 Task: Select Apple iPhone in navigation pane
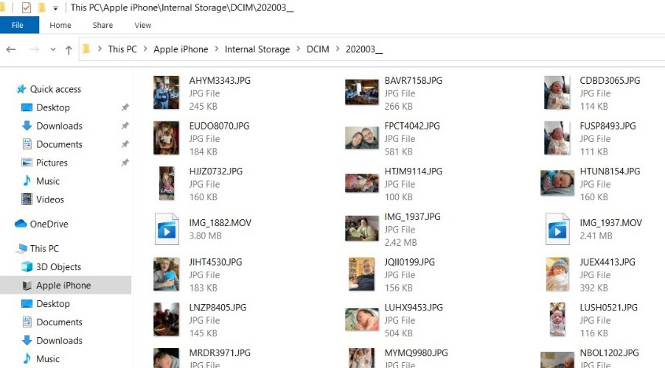click(63, 286)
